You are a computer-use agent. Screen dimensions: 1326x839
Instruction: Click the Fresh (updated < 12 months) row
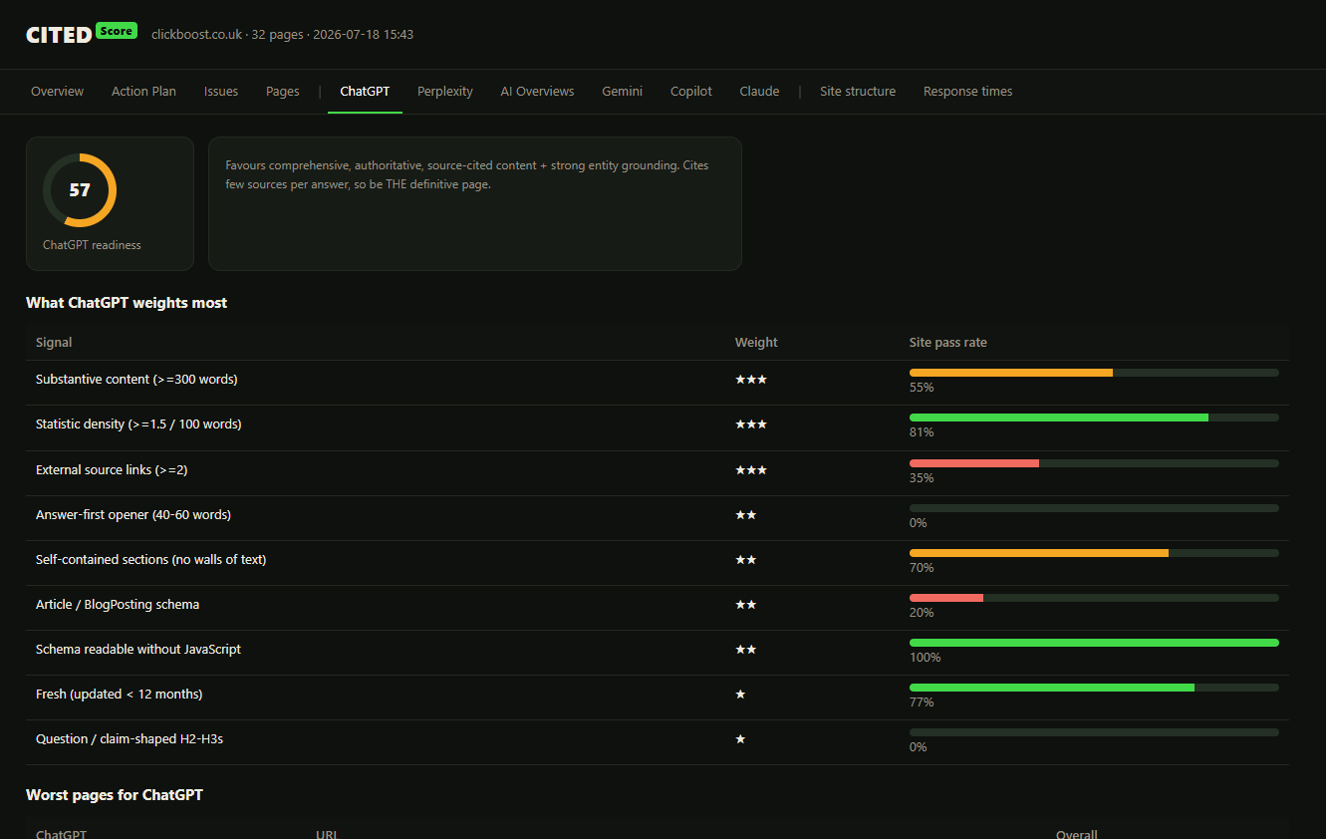coord(658,698)
